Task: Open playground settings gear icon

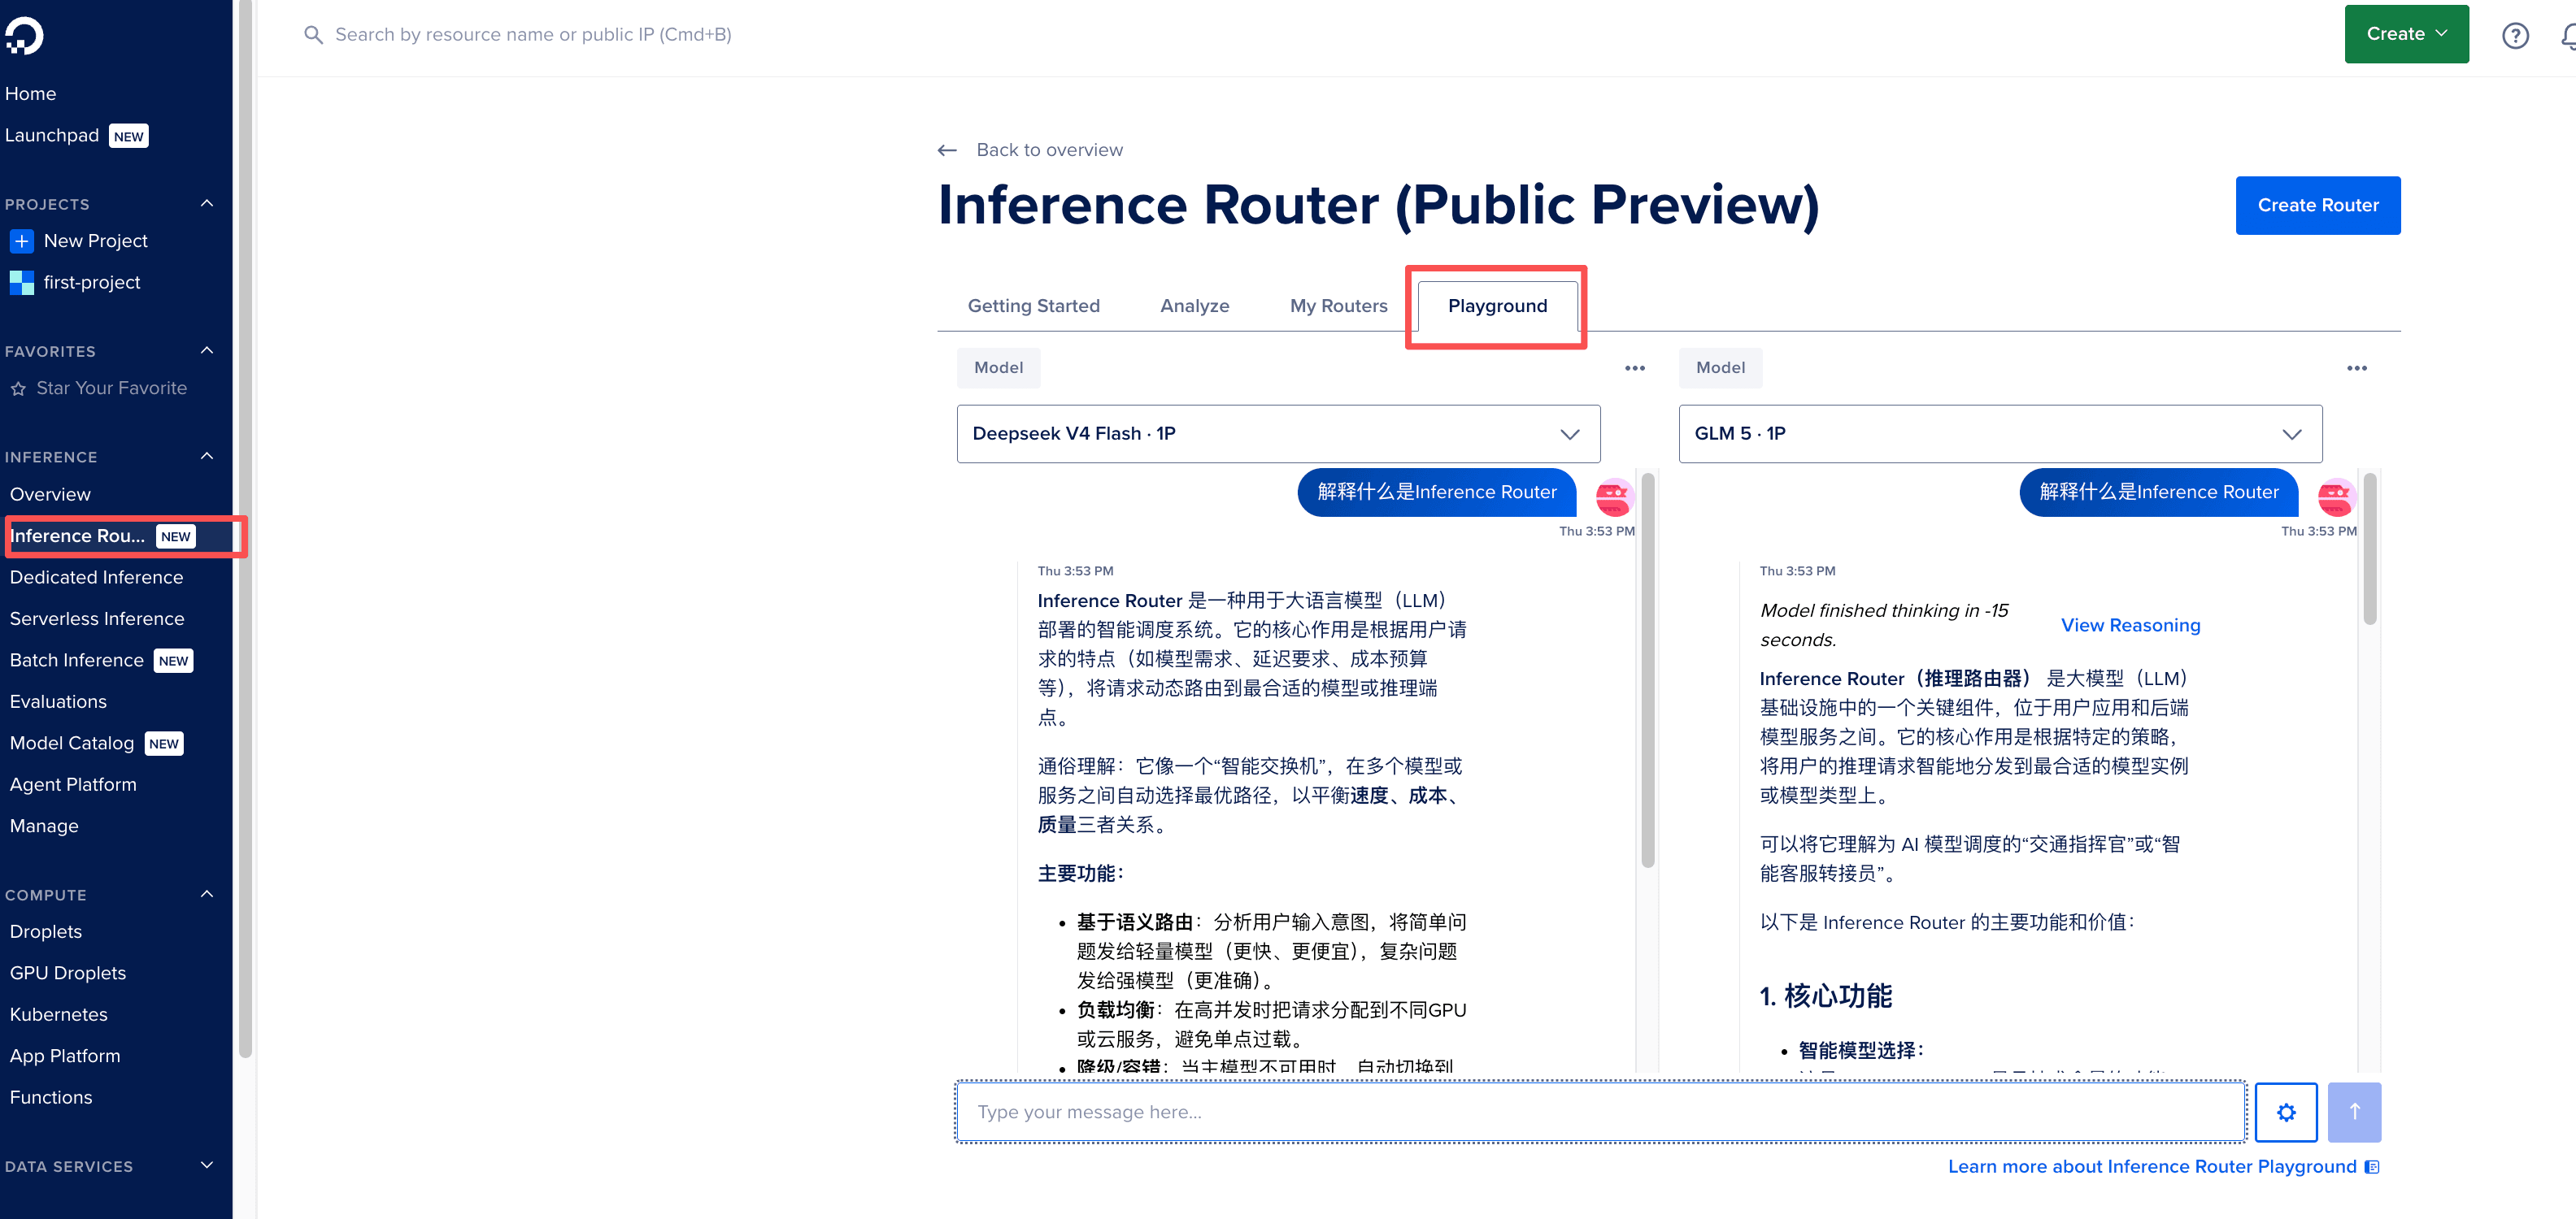Action: tap(2286, 1111)
